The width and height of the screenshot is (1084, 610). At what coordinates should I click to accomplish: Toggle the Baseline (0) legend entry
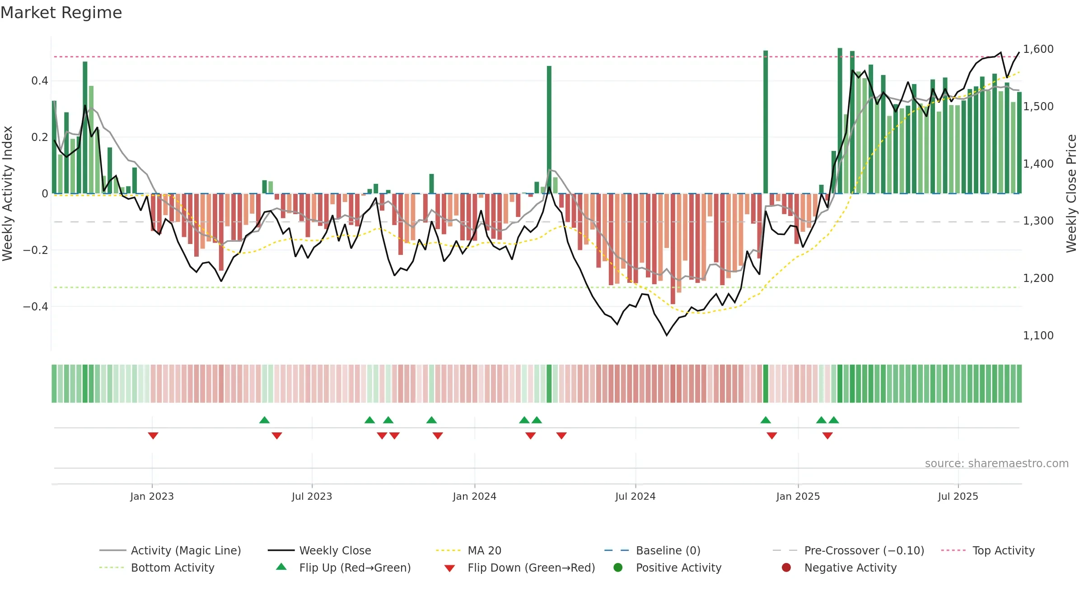pos(652,550)
